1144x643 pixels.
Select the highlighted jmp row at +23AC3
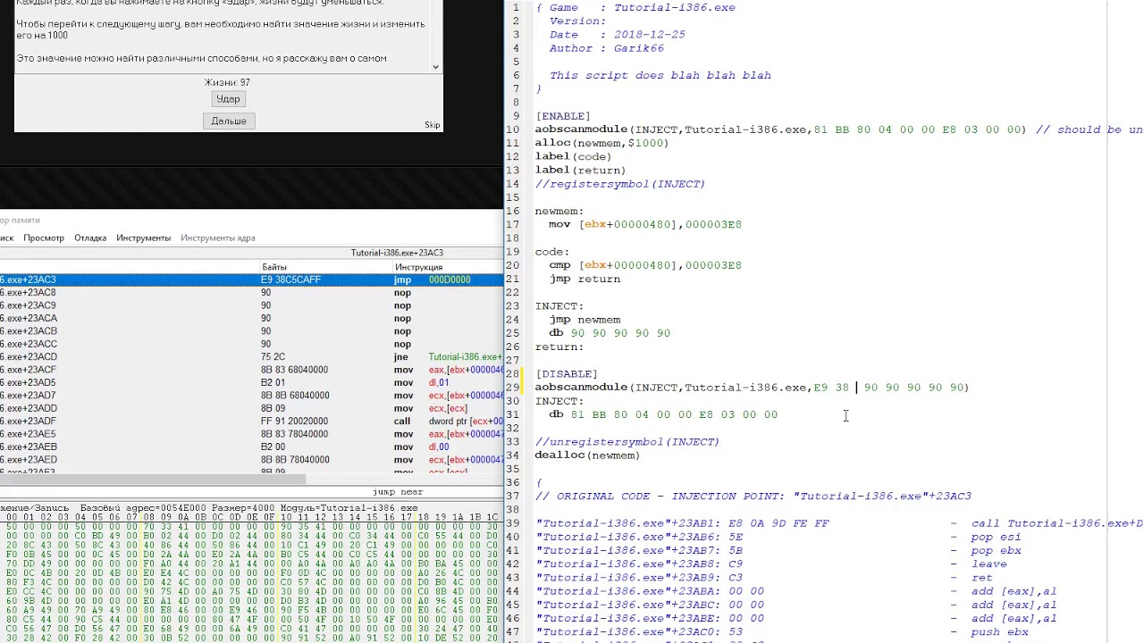point(251,280)
